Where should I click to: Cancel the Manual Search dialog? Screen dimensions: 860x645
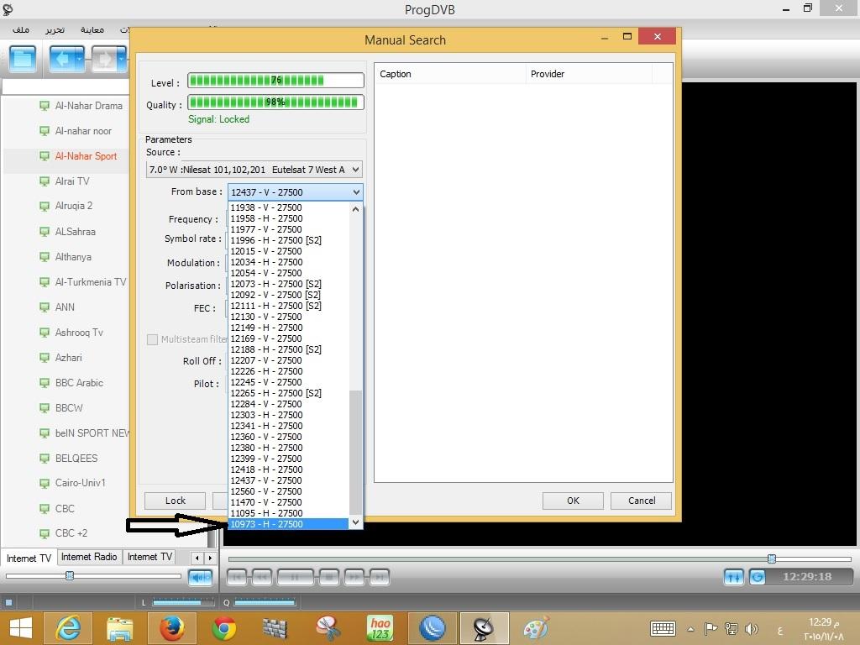click(641, 501)
